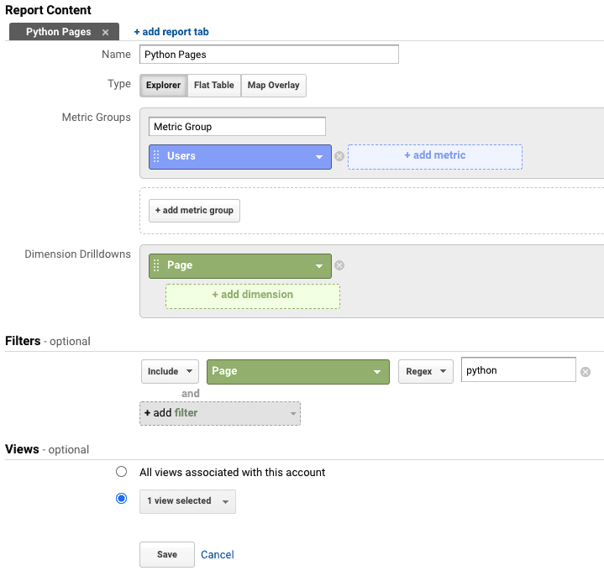Select the '1 view selected' radio option

coord(121,499)
